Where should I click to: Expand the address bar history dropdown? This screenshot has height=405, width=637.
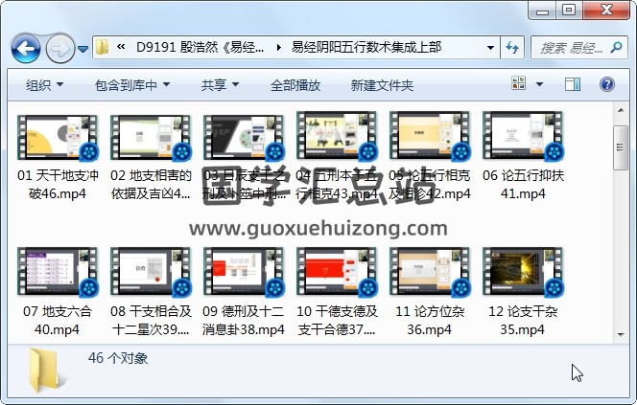[x=490, y=47]
